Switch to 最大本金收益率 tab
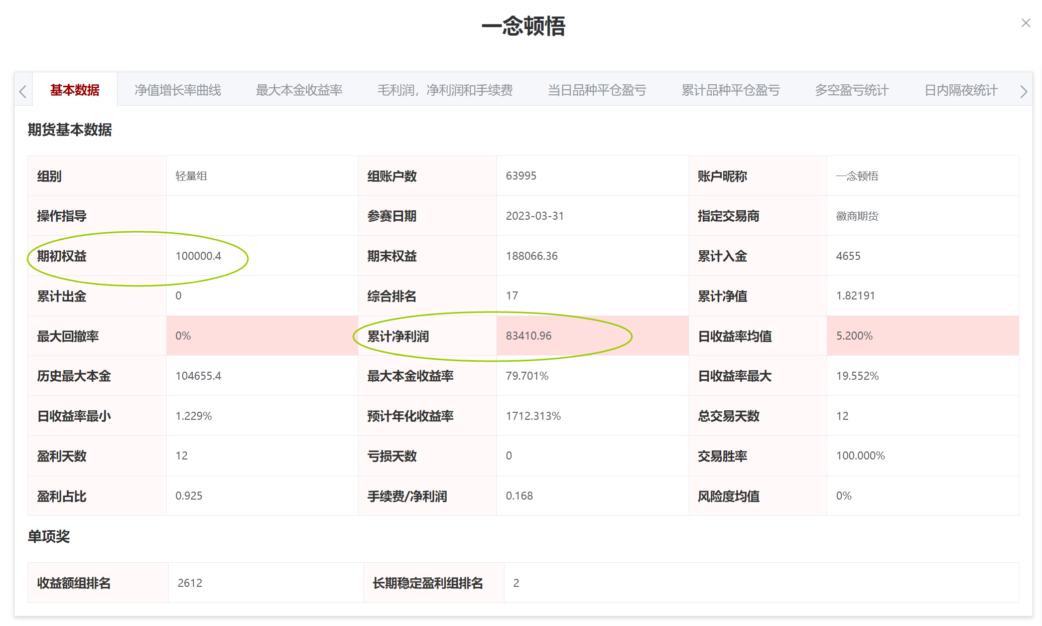Image resolution: width=1042 pixels, height=626 pixels. point(299,90)
